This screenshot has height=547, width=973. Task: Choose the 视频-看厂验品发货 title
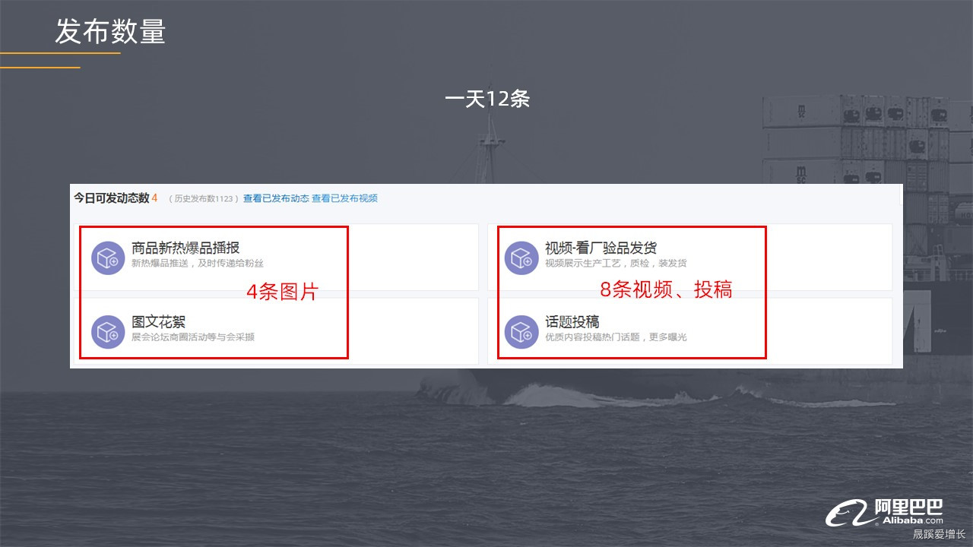pos(601,248)
